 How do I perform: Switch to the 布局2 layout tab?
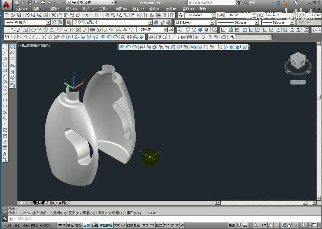(63, 203)
